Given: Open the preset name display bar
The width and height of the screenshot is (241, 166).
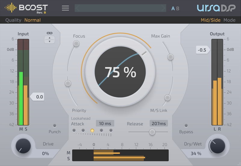Looking at the screenshot, I should tap(120, 8).
